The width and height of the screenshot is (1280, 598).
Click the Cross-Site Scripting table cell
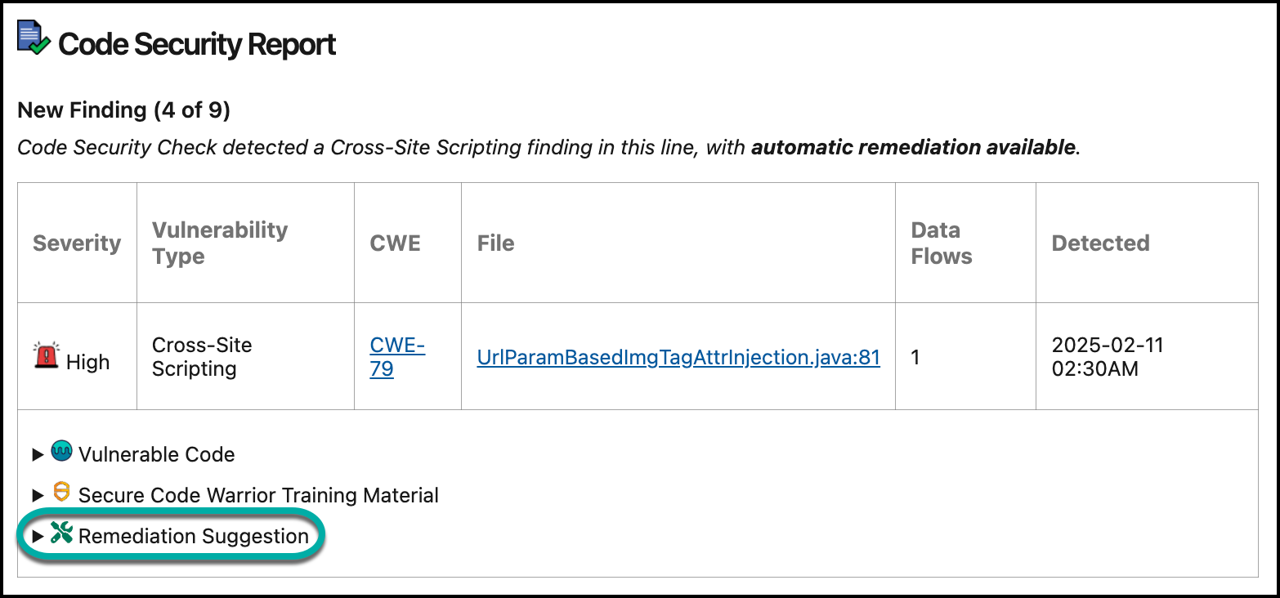coord(202,357)
